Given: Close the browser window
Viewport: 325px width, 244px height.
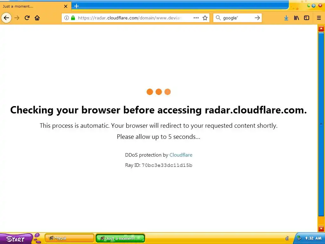Looking at the screenshot, I should [320, 6].
